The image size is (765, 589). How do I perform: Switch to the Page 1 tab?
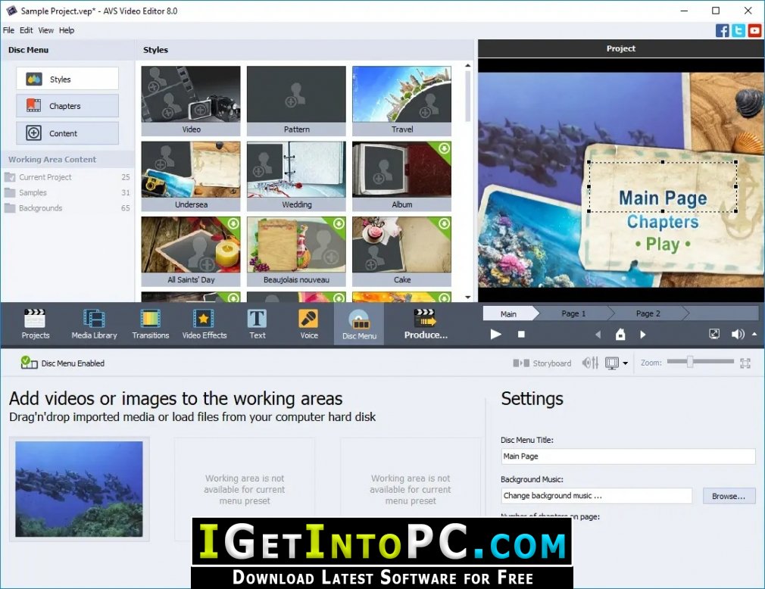click(x=573, y=313)
